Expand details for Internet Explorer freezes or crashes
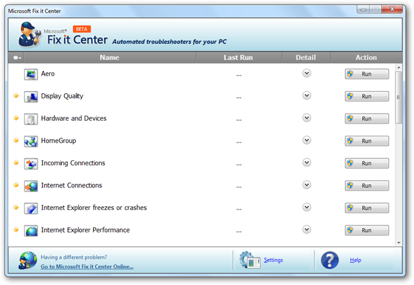414x285 pixels. click(x=307, y=207)
